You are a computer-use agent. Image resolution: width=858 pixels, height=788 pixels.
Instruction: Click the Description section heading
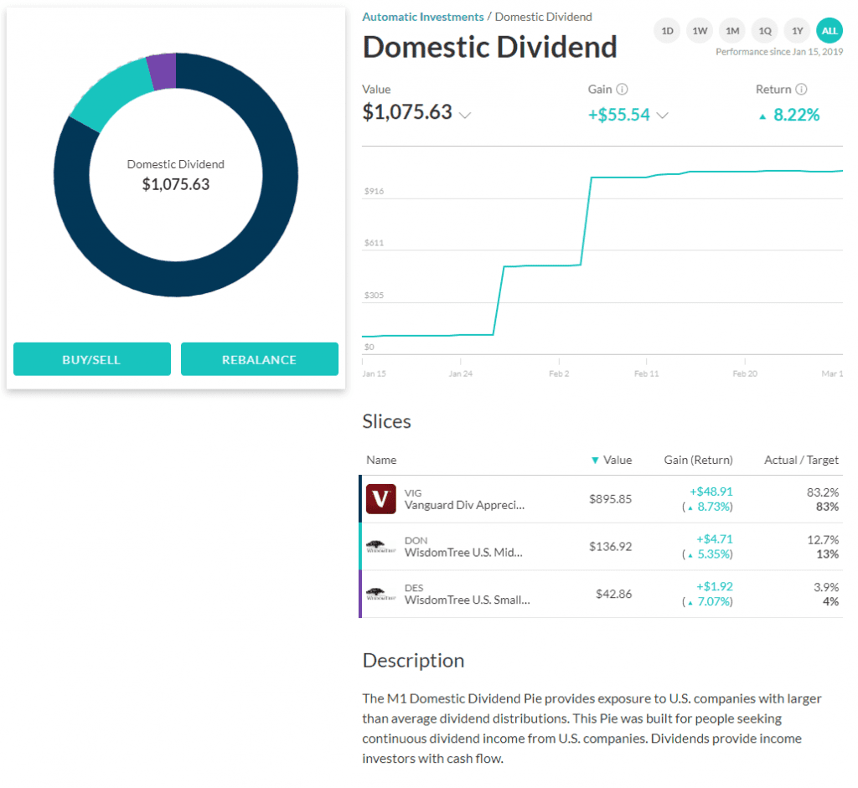(x=413, y=661)
